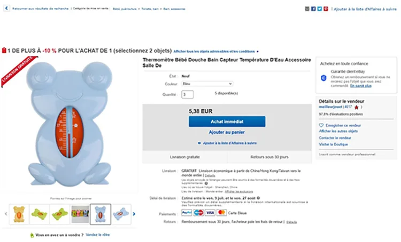Click Ajouter au panier link

pos(227,132)
